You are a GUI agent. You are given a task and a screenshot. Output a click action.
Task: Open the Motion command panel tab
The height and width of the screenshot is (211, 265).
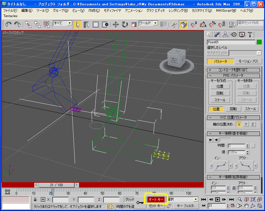click(x=234, y=35)
